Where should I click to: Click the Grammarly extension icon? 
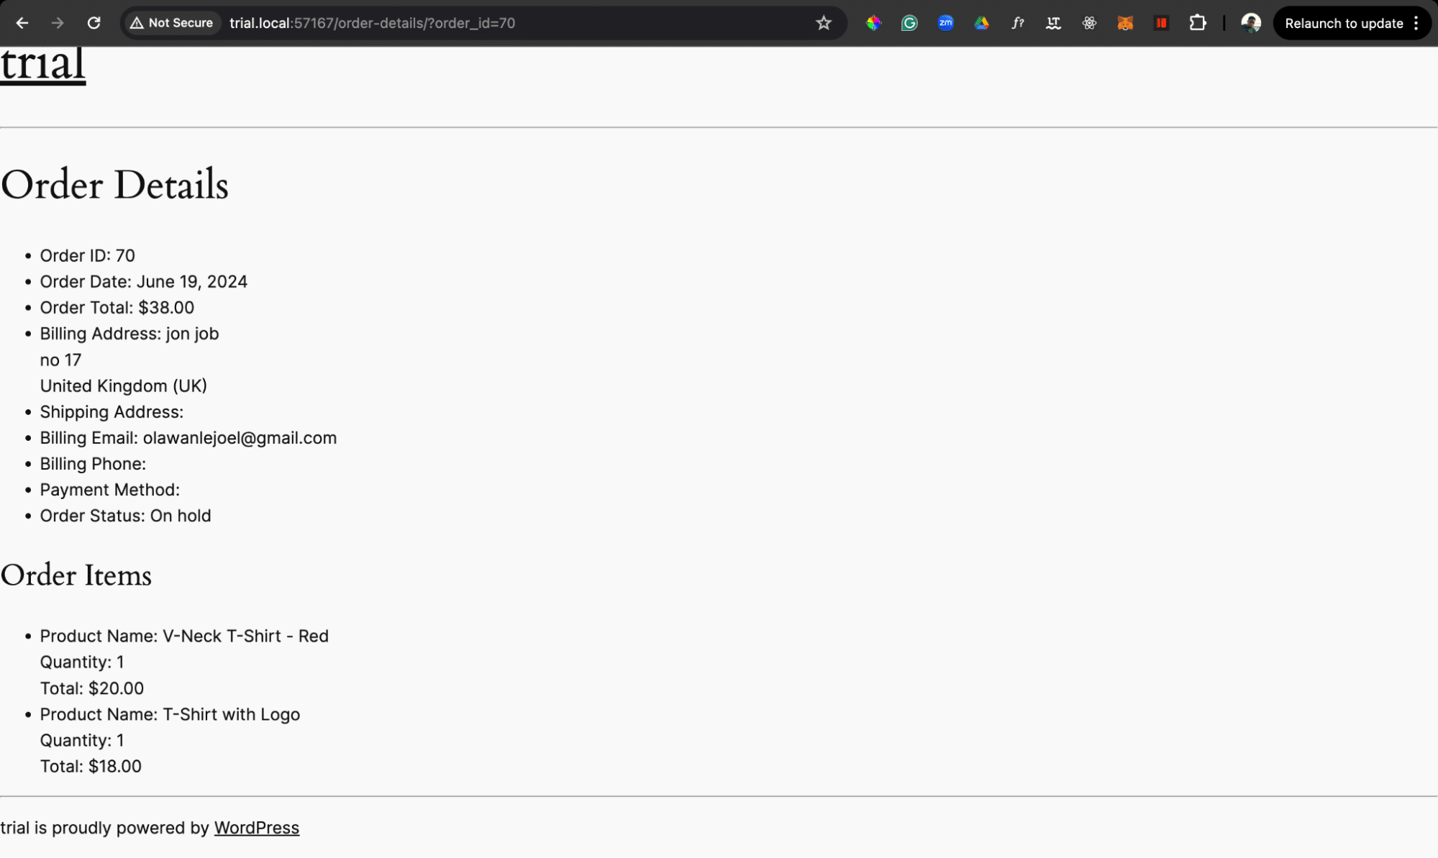click(x=909, y=22)
